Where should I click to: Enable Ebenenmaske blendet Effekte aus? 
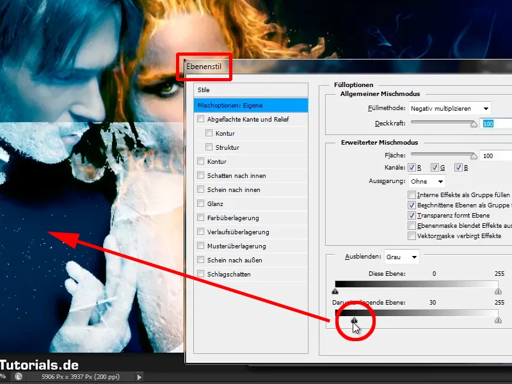point(412,226)
